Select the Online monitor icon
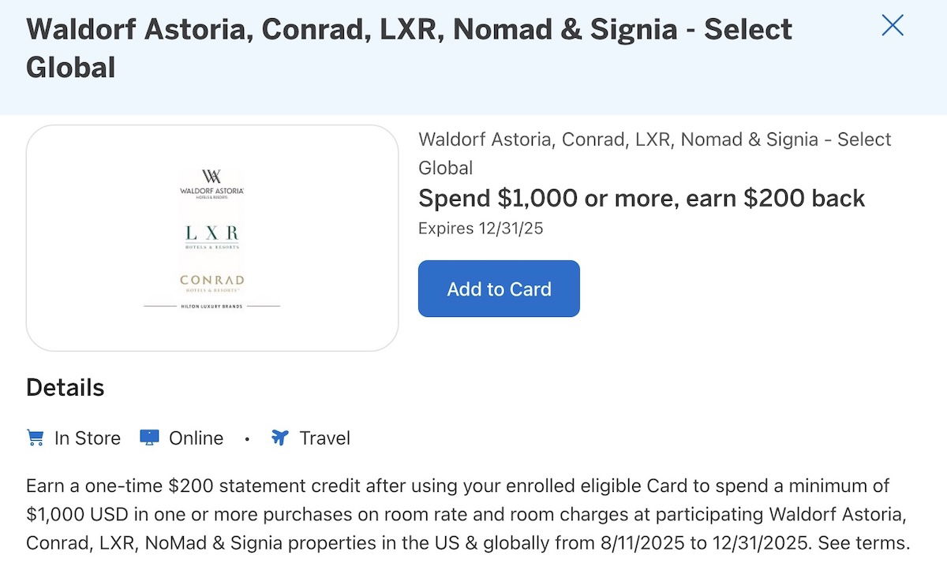Screen dimensions: 947x566 (x=149, y=438)
